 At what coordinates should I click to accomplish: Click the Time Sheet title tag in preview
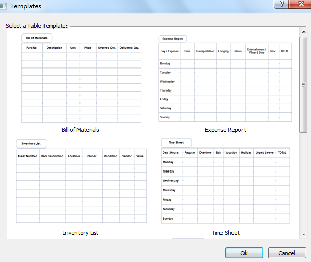(176, 143)
